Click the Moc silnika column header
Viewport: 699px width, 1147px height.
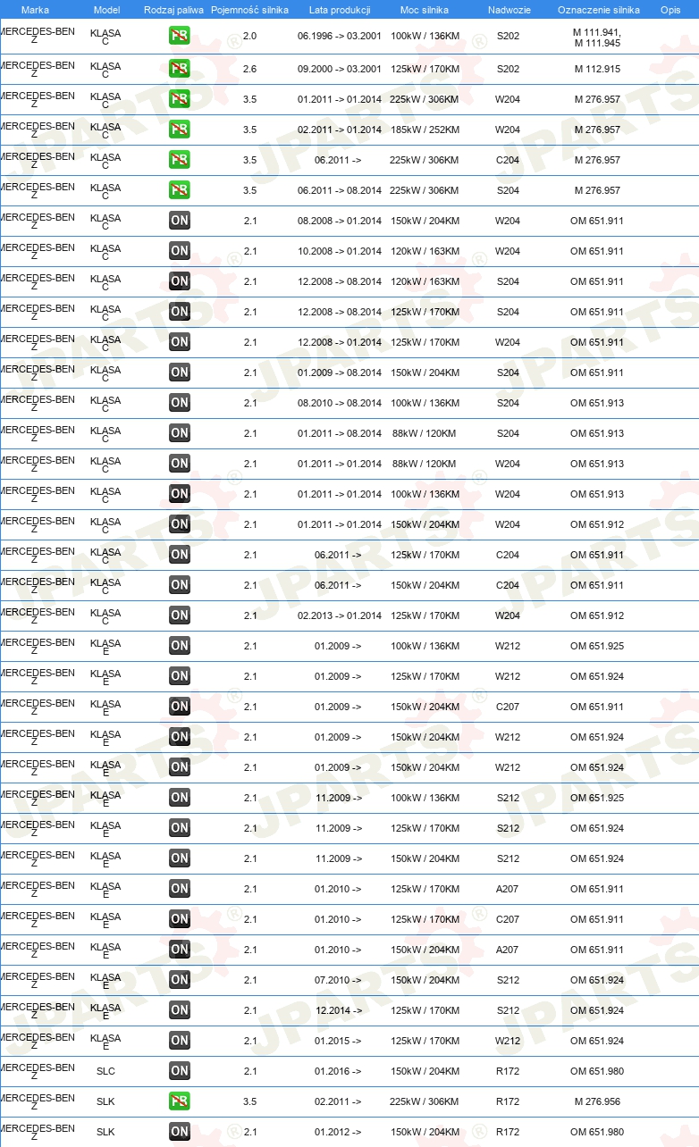[x=425, y=10]
